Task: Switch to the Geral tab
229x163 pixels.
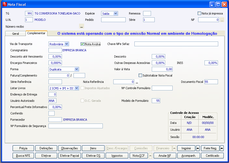Action: 16,34
